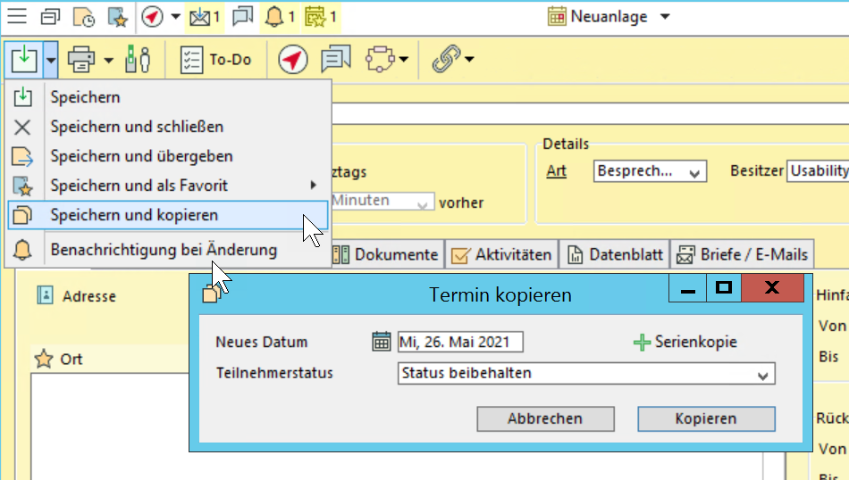Screen dimensions: 849x480
Task: Click the participants figures icon
Action: (x=137, y=60)
